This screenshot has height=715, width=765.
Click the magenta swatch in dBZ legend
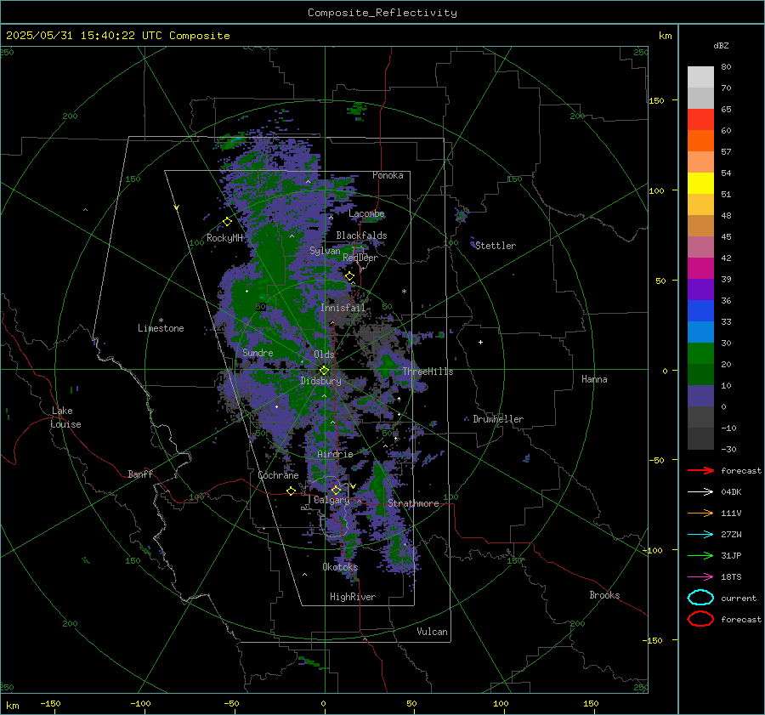tap(700, 268)
